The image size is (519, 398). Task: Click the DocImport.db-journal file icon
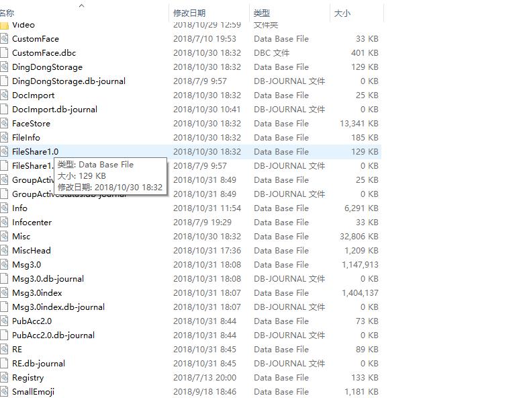(4, 110)
